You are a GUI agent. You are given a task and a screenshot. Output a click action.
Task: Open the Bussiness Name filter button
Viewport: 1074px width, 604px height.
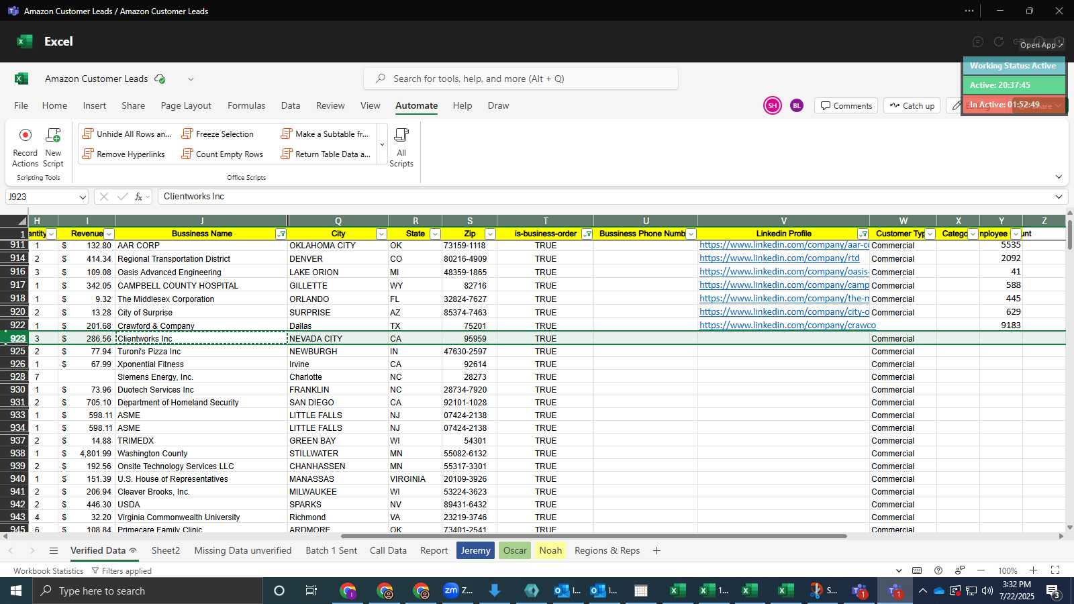pyautogui.click(x=281, y=234)
